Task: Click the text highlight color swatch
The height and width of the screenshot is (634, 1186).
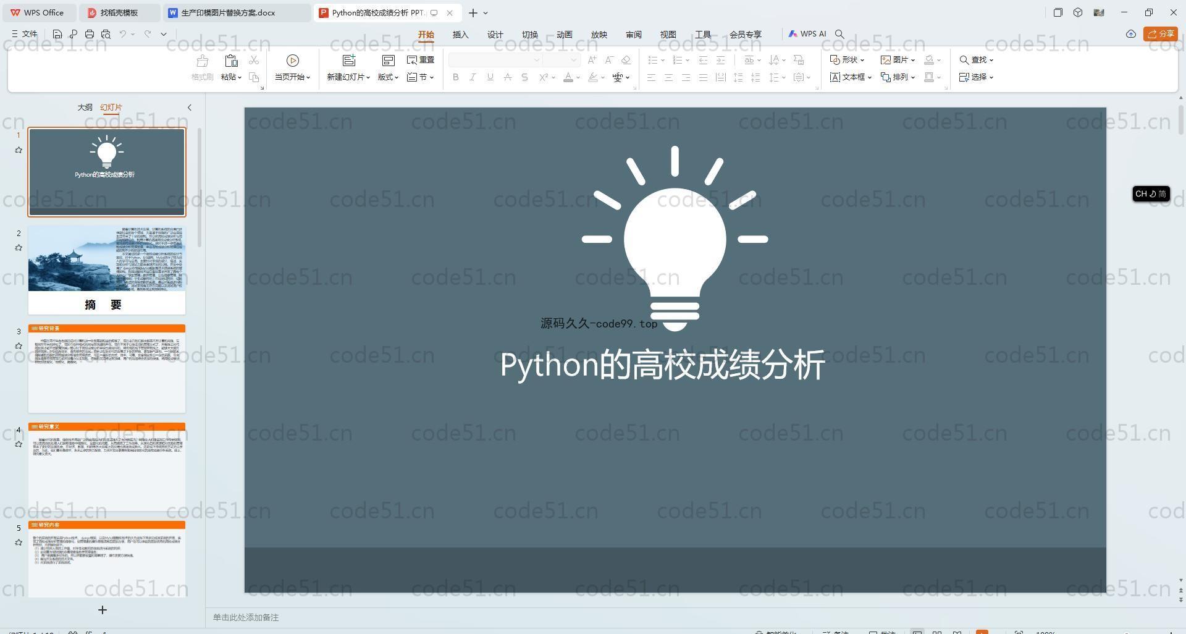Action: pos(593,77)
